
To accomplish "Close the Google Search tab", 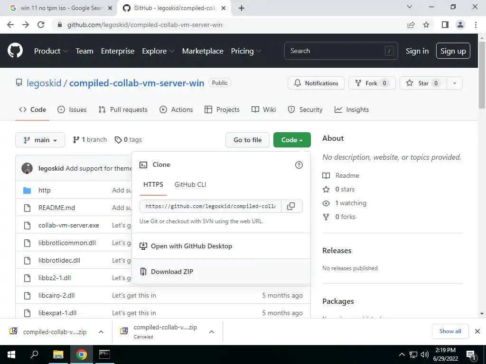I will (110, 9).
